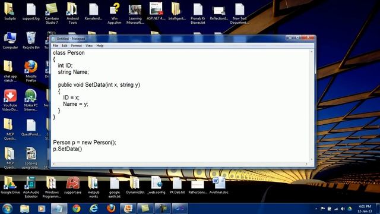Launch Internet Explorer from the taskbar
Viewport: 380px width, 214px height.
(94, 209)
